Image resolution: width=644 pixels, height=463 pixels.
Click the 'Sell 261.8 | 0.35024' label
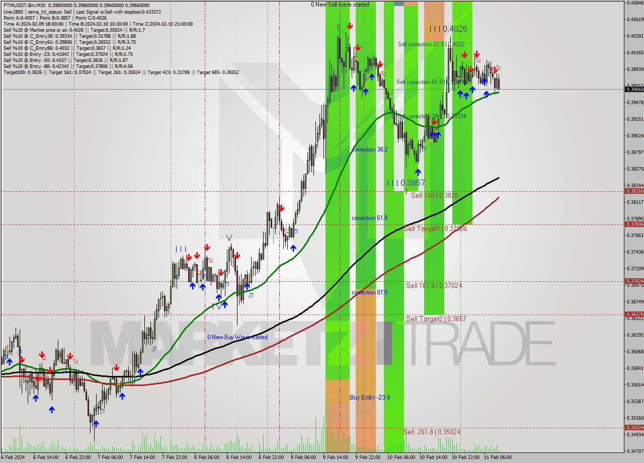[432, 432]
